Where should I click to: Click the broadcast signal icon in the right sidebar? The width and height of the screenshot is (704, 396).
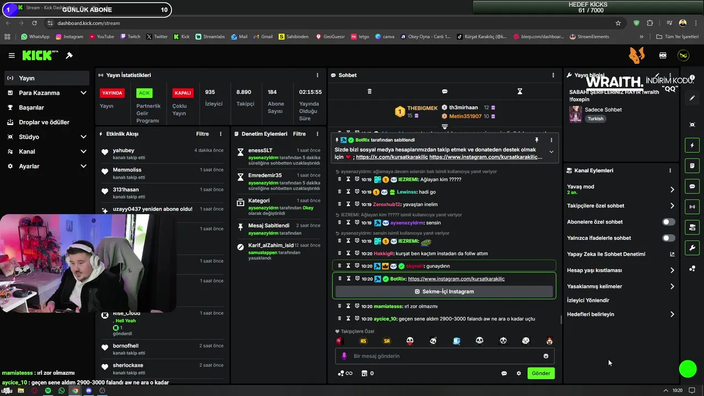[692, 207]
